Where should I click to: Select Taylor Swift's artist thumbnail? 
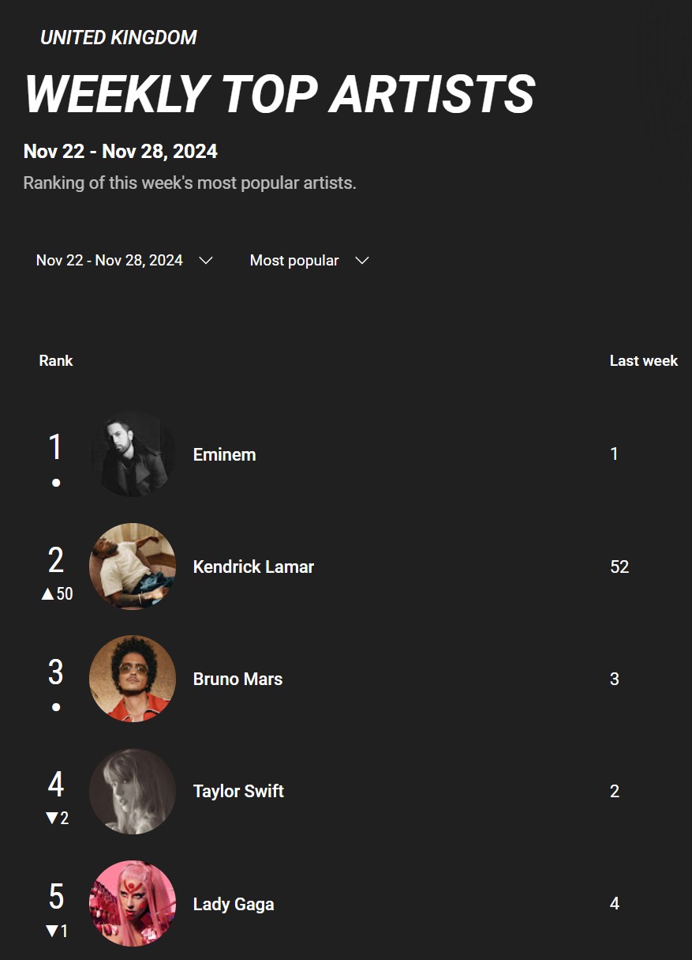click(x=133, y=791)
